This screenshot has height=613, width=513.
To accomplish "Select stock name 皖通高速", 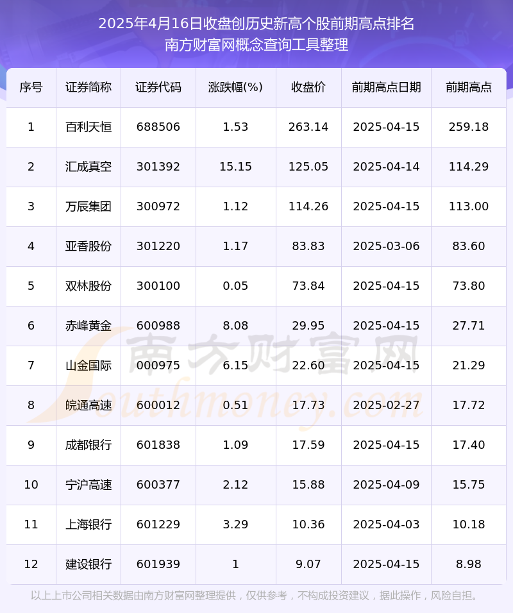I will (x=88, y=405).
